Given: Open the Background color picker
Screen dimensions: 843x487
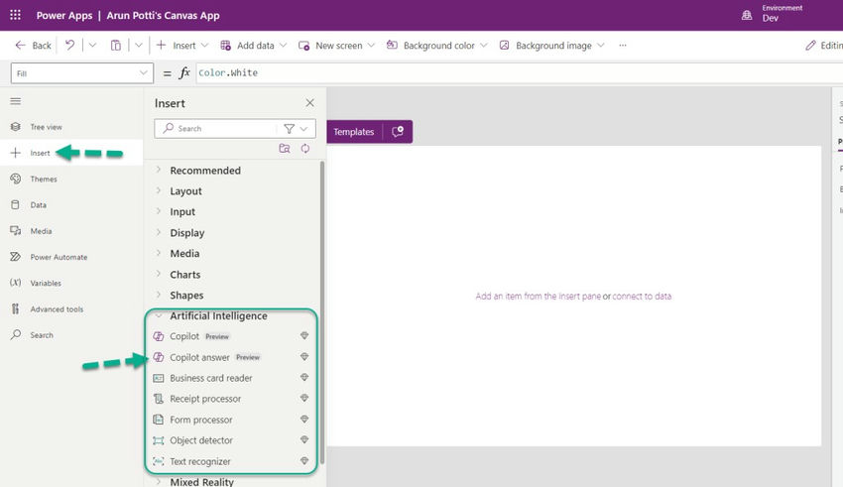Looking at the screenshot, I should click(436, 46).
